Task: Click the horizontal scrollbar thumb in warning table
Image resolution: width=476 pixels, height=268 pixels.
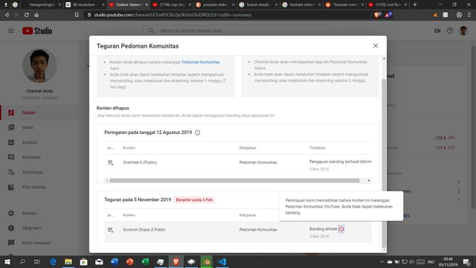Action: click(234, 180)
